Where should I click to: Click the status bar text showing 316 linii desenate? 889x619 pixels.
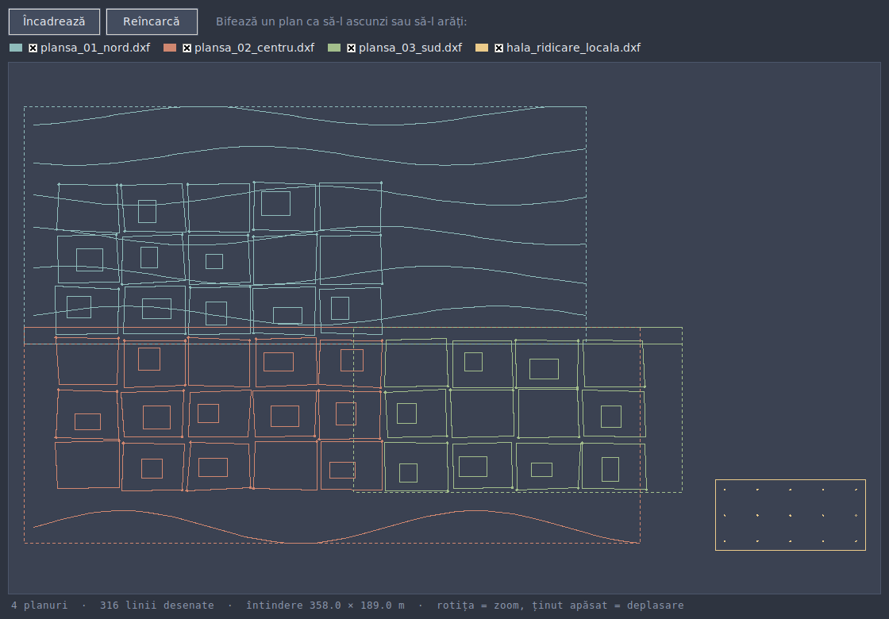tap(157, 606)
